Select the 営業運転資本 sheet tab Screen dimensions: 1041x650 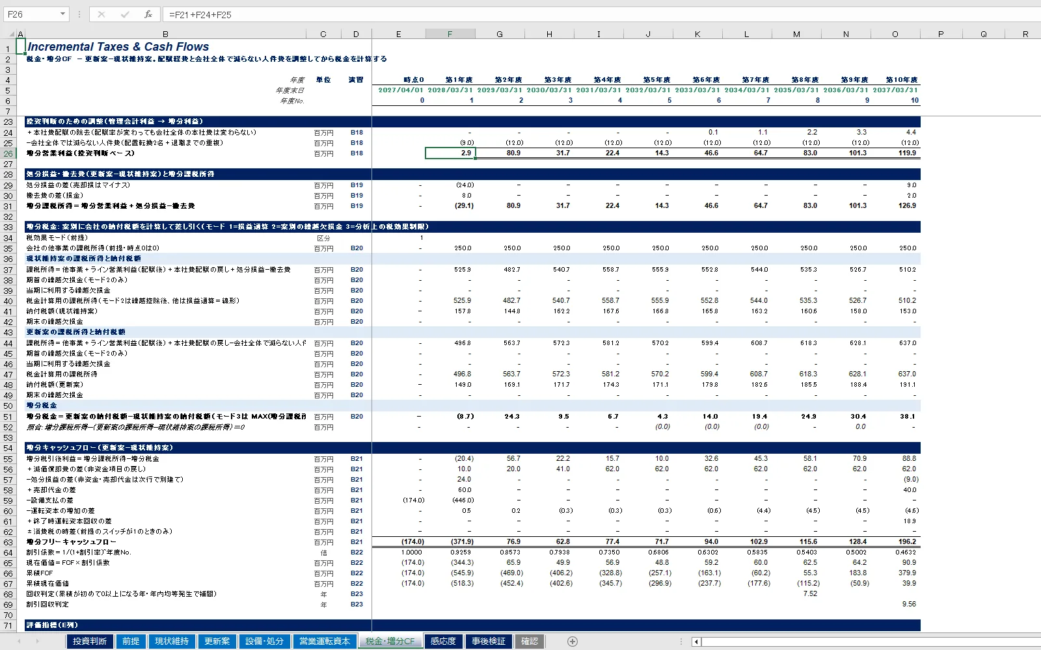[x=325, y=642]
